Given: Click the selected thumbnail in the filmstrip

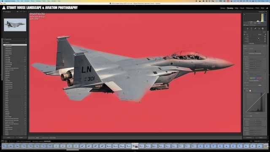Looking at the screenshot, I should (135, 146).
